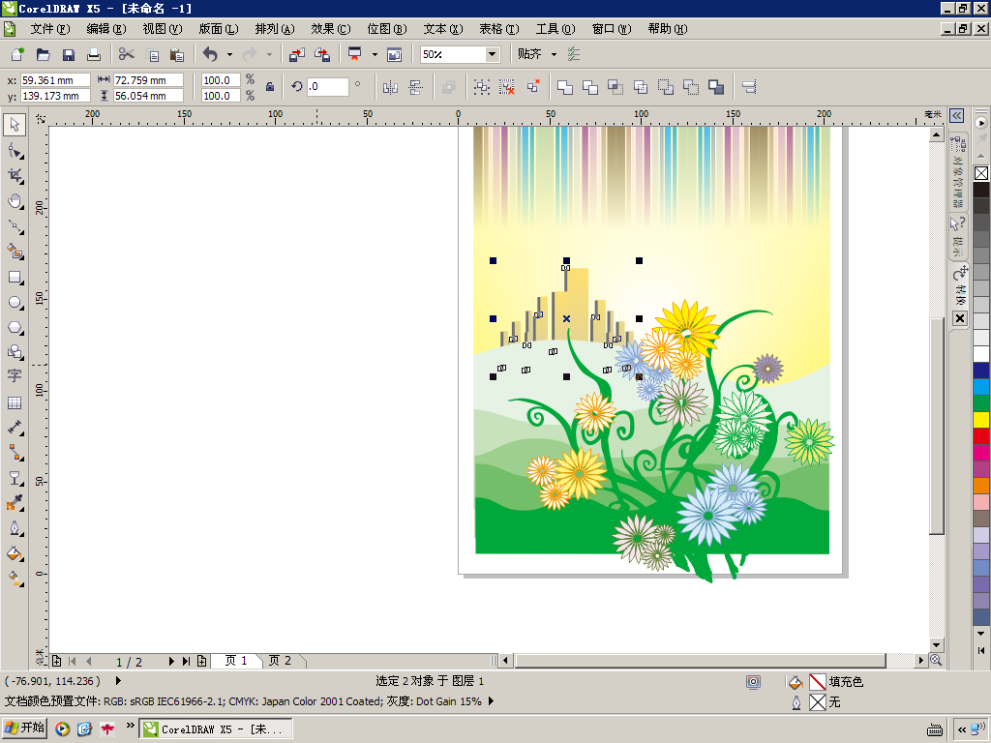Undo the last action
Image resolution: width=991 pixels, height=743 pixels.
pyautogui.click(x=210, y=54)
